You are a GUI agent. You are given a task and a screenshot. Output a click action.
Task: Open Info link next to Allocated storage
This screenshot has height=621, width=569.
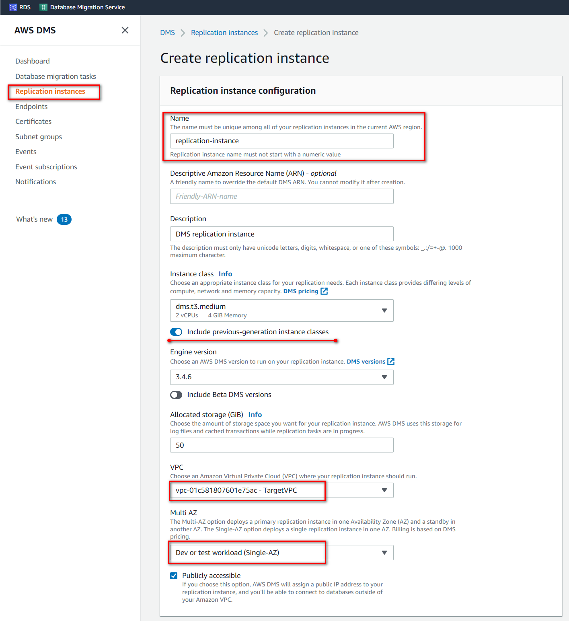255,415
